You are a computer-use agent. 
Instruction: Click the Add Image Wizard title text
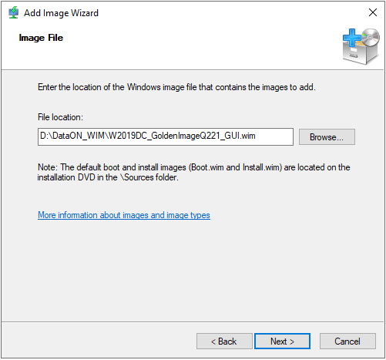click(61, 13)
